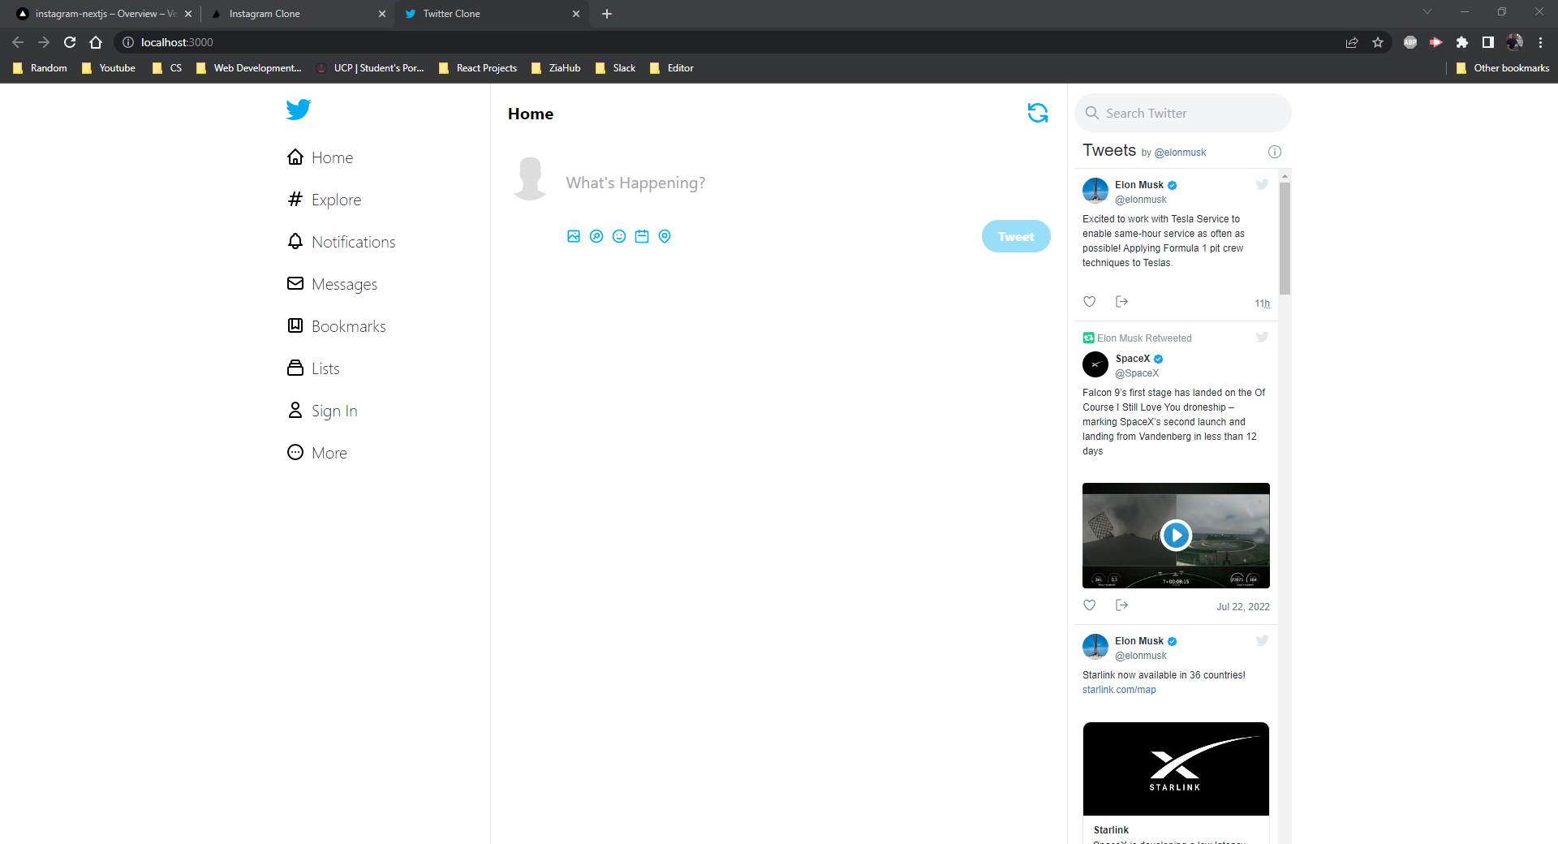Click the calendar schedule icon
Viewport: 1558px width, 844px height.
[642, 236]
